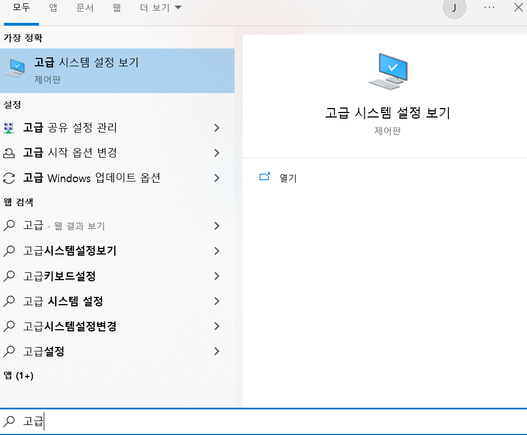Select 고급 Windows 업데이트 옵션 result
Image resolution: width=527 pixels, height=435 pixels.
(117, 178)
